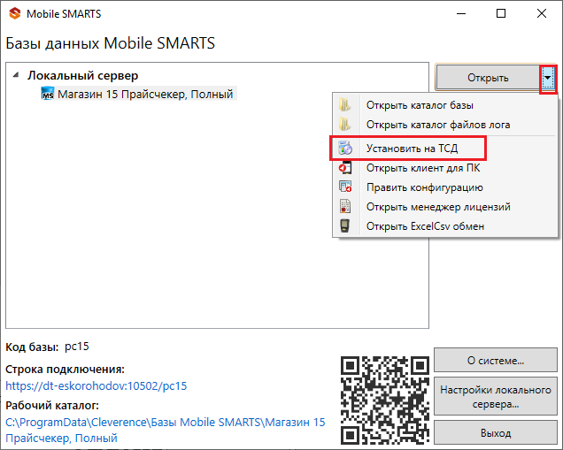Click the configuration icon beside Править конфигурацию

point(345,187)
